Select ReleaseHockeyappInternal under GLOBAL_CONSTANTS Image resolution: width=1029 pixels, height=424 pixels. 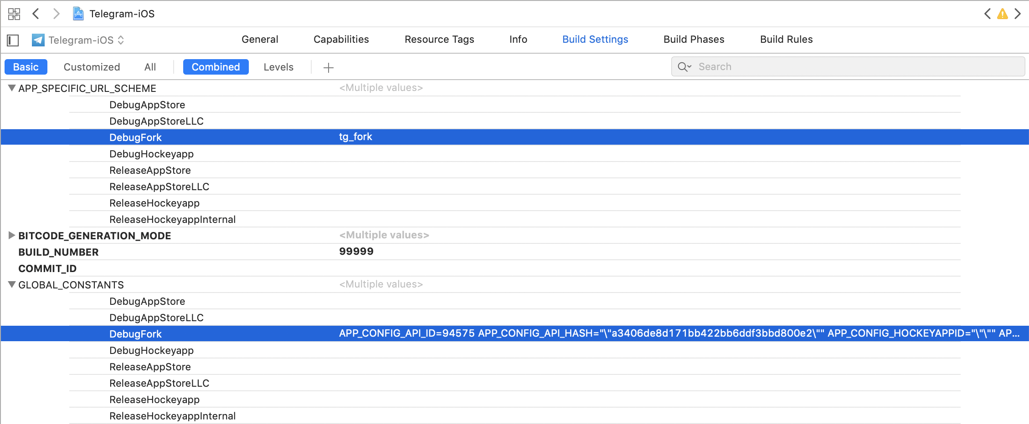tap(172, 416)
